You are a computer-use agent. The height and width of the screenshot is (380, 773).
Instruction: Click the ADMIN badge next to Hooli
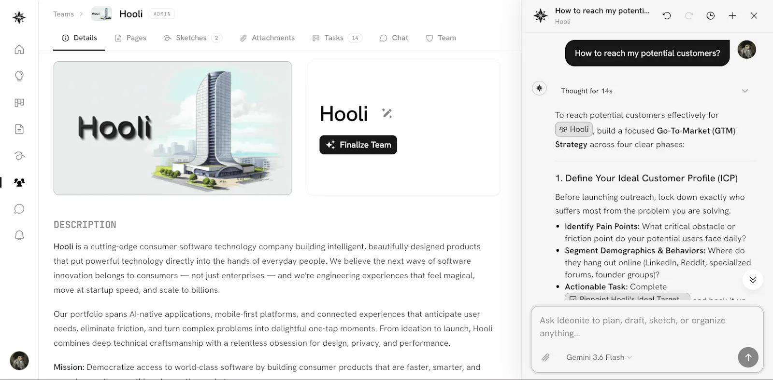(162, 14)
